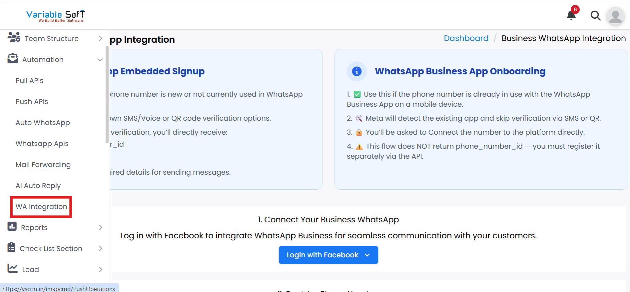The width and height of the screenshot is (630, 292).
Task: Click the Lead line-graph icon
Action: (13, 268)
